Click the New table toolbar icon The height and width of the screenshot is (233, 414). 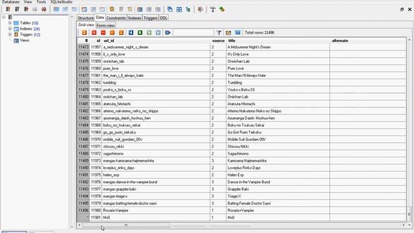[x=56, y=10]
